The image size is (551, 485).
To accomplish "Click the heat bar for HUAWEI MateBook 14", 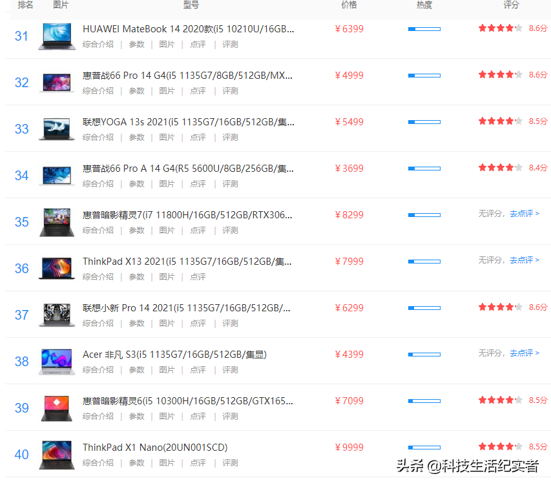I will (424, 29).
